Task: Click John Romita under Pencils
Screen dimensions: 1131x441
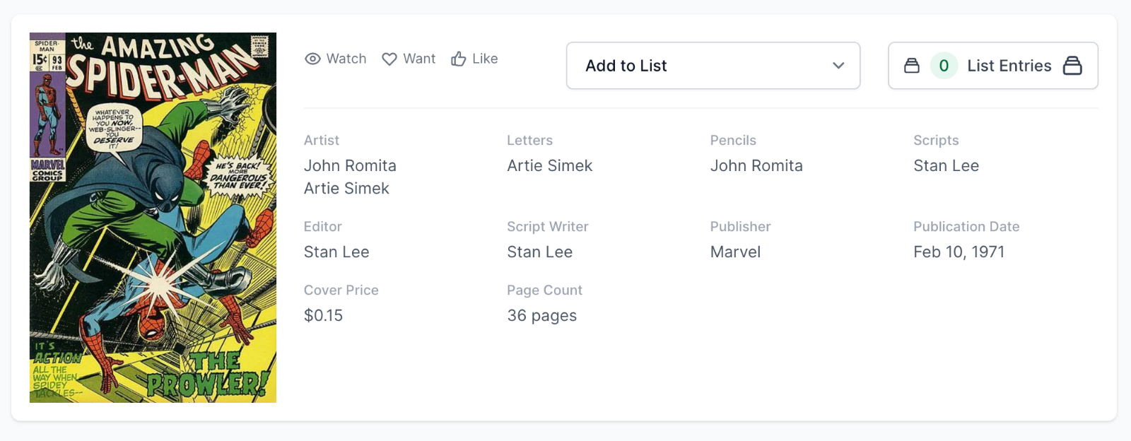Action: [756, 165]
